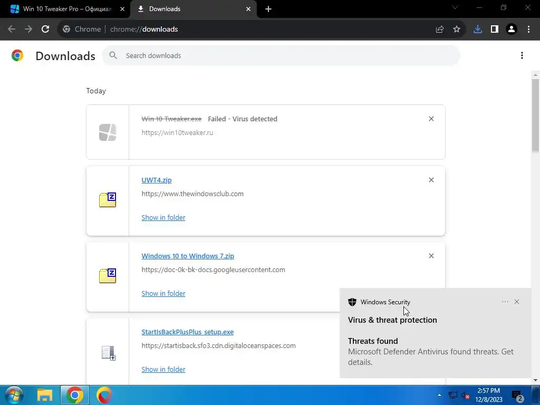Show Windows 10 to Windows 7.zip in folder
The height and width of the screenshot is (405, 540).
tap(163, 293)
